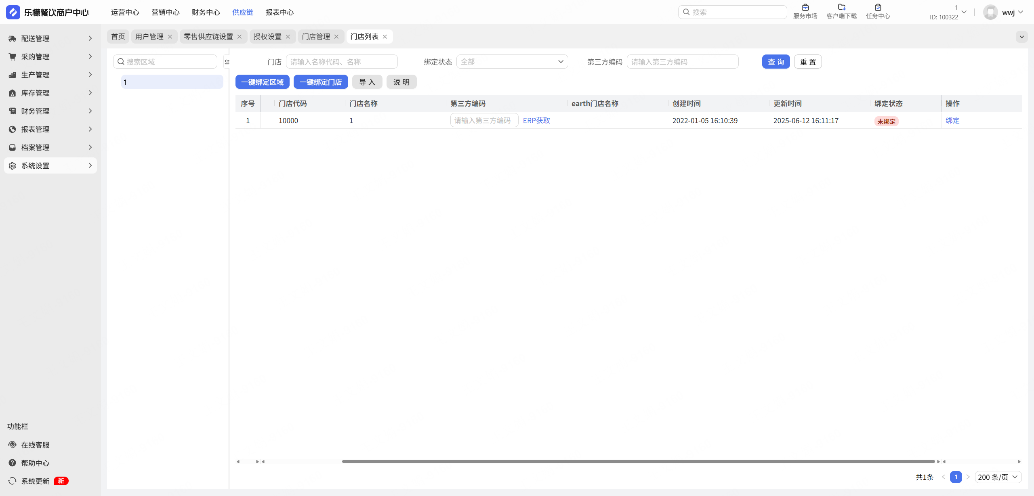This screenshot has width=1034, height=496.
Task: Open the 报表中心 top menu
Action: coord(279,13)
